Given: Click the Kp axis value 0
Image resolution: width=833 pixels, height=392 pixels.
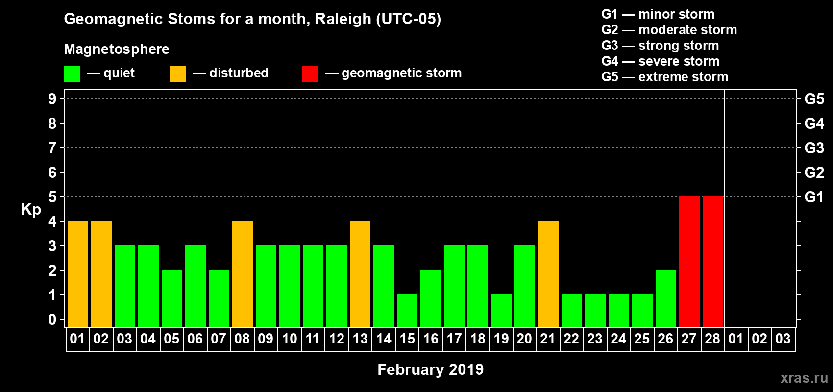Looking at the screenshot, I should [52, 319].
